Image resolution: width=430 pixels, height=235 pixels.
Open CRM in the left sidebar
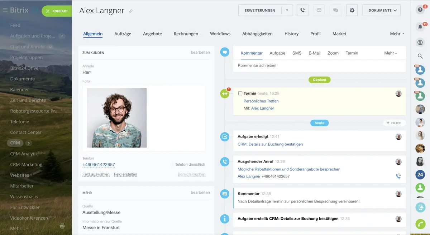[15, 143]
